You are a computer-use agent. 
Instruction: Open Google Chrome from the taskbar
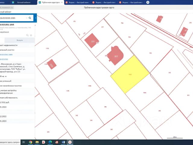click(30, 142)
